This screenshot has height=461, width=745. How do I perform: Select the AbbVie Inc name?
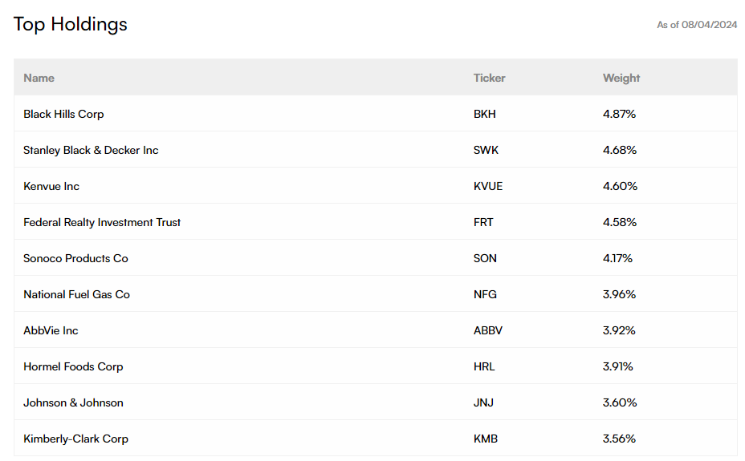(51, 330)
